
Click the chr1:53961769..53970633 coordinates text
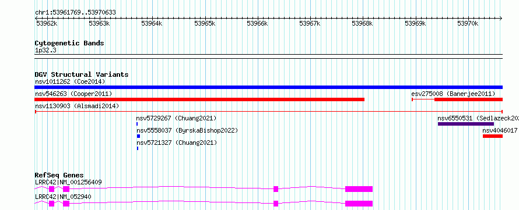pyautogui.click(x=75, y=13)
